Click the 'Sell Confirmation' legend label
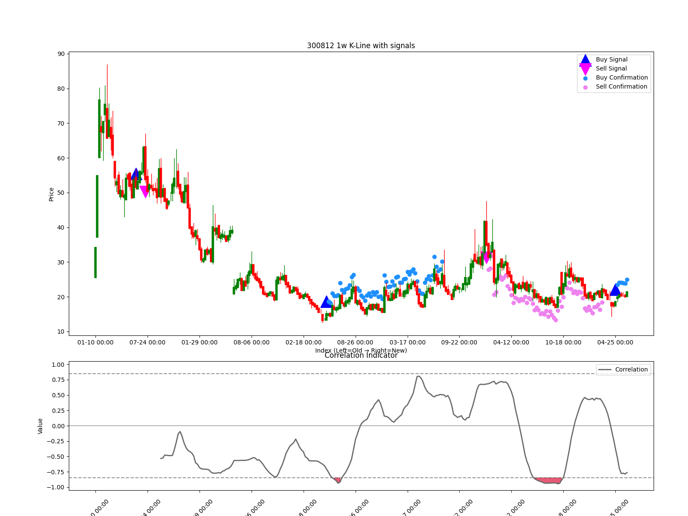688x516 pixels. (x=621, y=87)
